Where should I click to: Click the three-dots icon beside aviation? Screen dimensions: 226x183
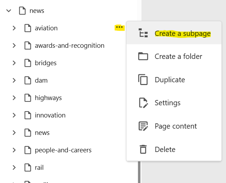(x=119, y=28)
